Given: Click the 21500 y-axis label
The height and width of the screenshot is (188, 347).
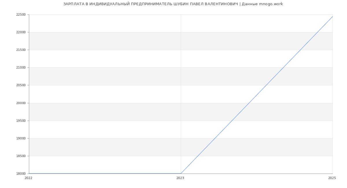Looking at the screenshot, I should click(21, 50).
